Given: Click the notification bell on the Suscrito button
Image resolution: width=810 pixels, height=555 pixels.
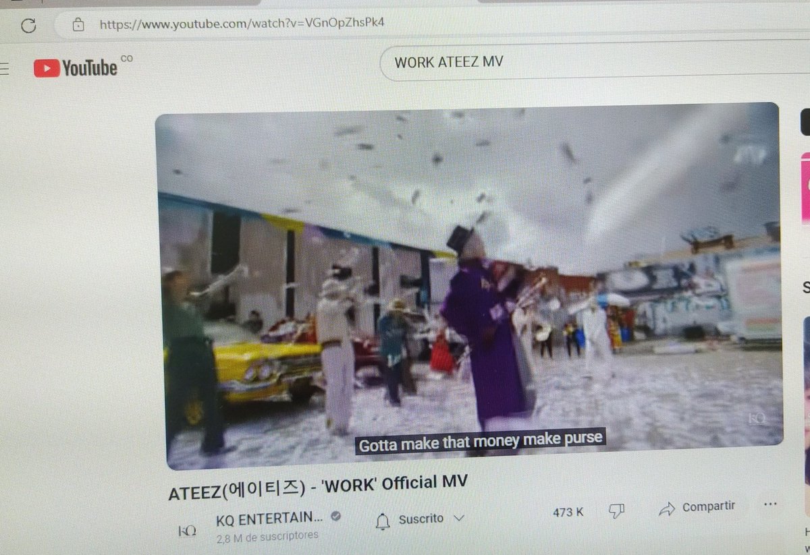Looking at the screenshot, I should click(x=383, y=521).
